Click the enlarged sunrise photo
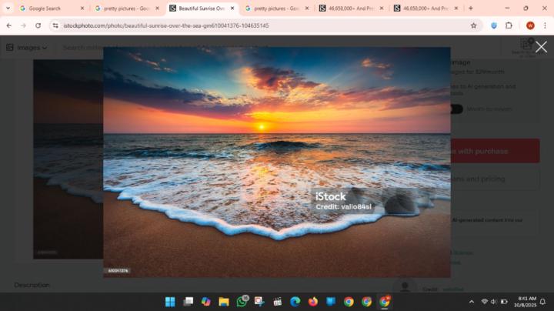 tap(277, 162)
